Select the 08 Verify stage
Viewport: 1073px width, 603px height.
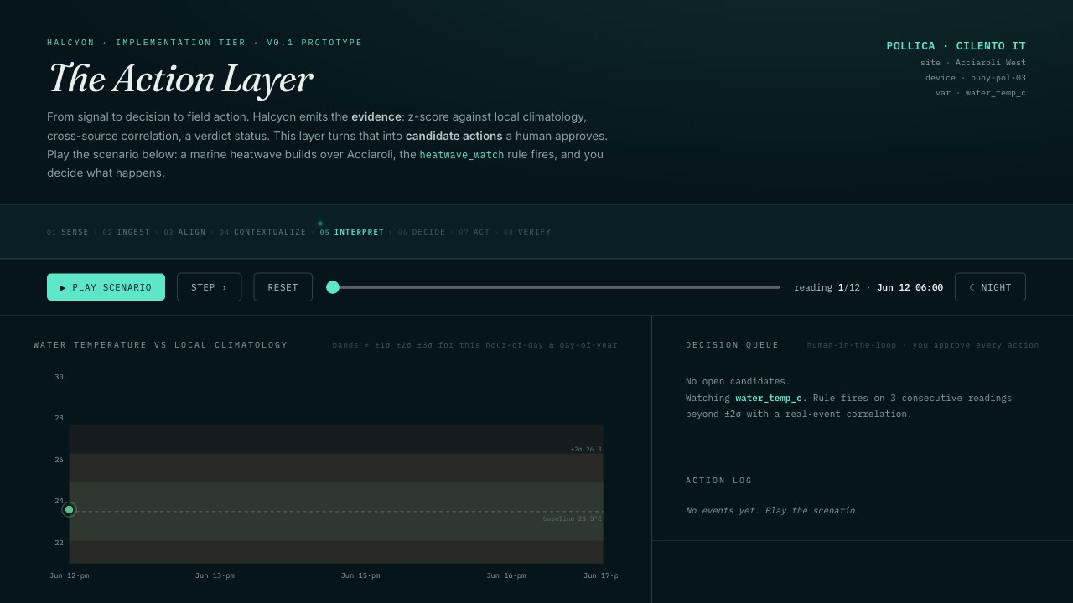[527, 232]
